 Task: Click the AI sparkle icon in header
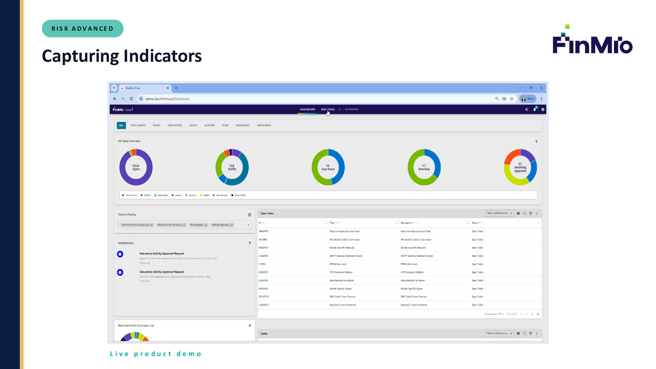527,109
